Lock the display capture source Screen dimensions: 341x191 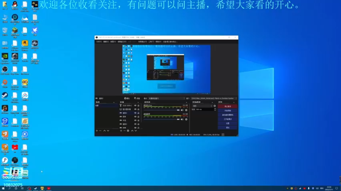click(138, 109)
